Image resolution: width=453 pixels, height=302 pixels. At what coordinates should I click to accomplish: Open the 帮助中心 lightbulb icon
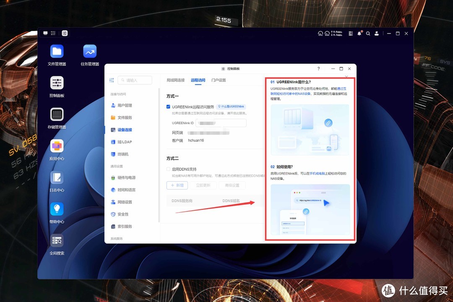pyautogui.click(x=57, y=209)
